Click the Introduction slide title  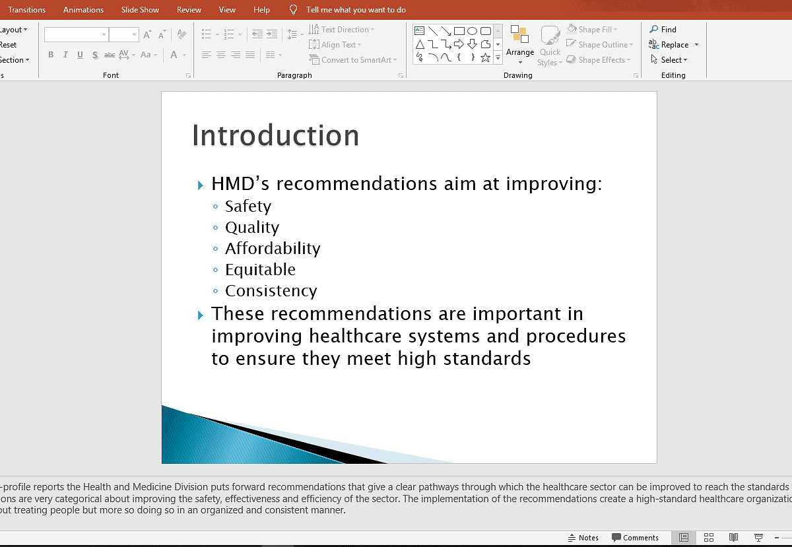pos(276,136)
